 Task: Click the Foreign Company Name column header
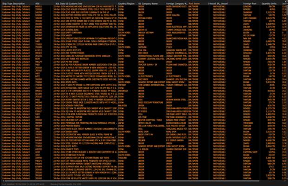(175, 3)
